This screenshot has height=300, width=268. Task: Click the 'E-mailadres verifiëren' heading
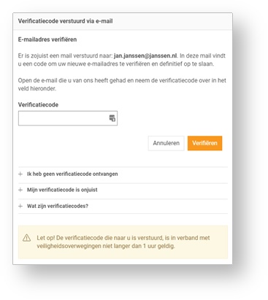point(47,39)
